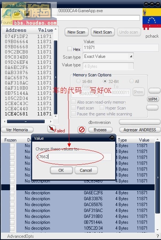This screenshot has height=240, width=161.
Task: Click the save floppy disk icon
Action: click(27, 14)
